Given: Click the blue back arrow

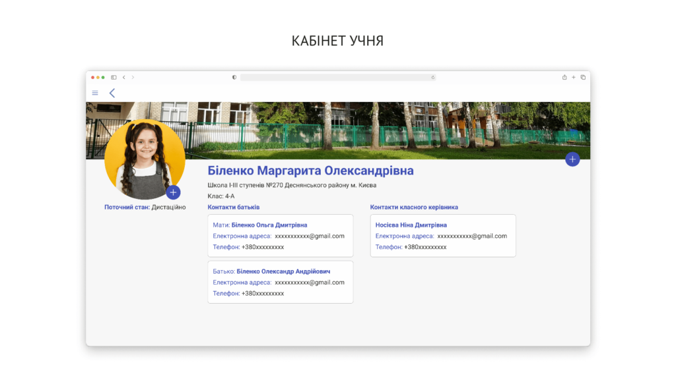Looking at the screenshot, I should (x=112, y=93).
